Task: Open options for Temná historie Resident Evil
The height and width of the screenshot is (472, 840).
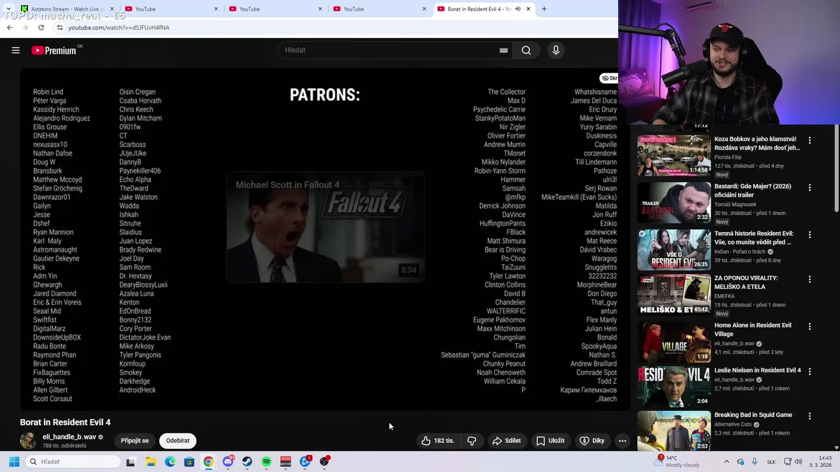Action: pyautogui.click(x=810, y=235)
